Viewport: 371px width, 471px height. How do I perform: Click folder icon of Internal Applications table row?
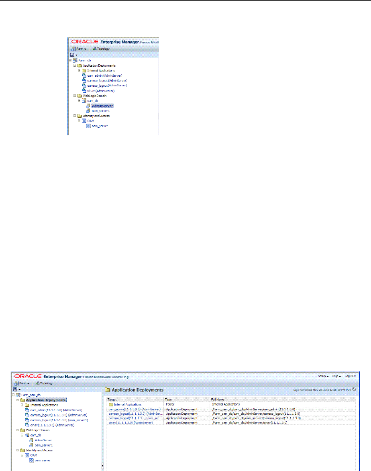[x=111, y=404]
